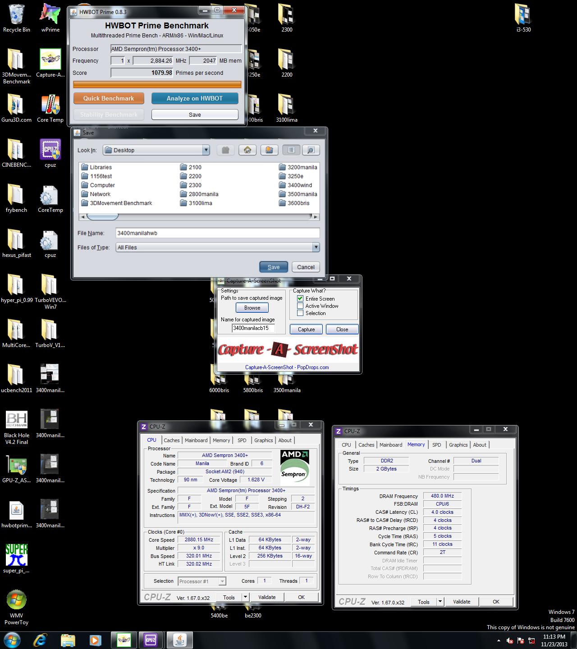
Task: Switch to Java HWBOT Prime taskbar button
Action: click(180, 640)
